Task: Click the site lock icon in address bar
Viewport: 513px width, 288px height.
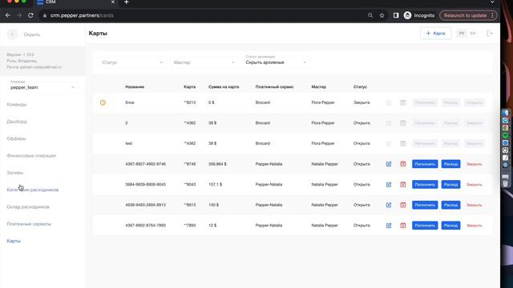Action: 45,15
